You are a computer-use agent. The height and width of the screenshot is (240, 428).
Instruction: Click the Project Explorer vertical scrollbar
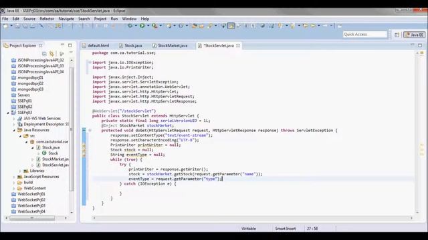(72, 129)
